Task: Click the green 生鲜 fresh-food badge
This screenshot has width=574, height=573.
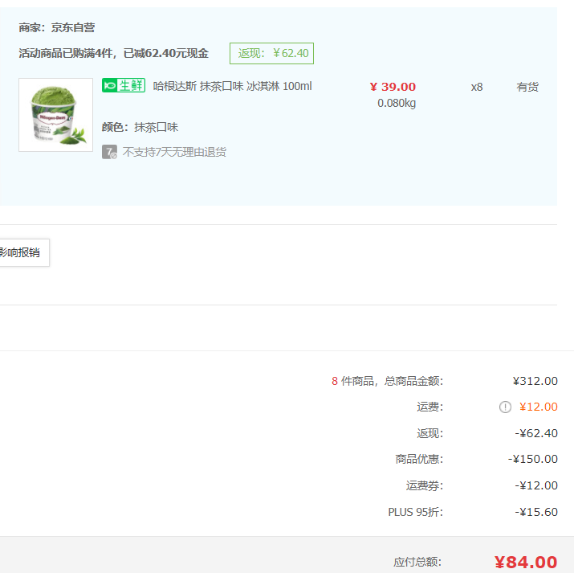Action: (x=124, y=85)
